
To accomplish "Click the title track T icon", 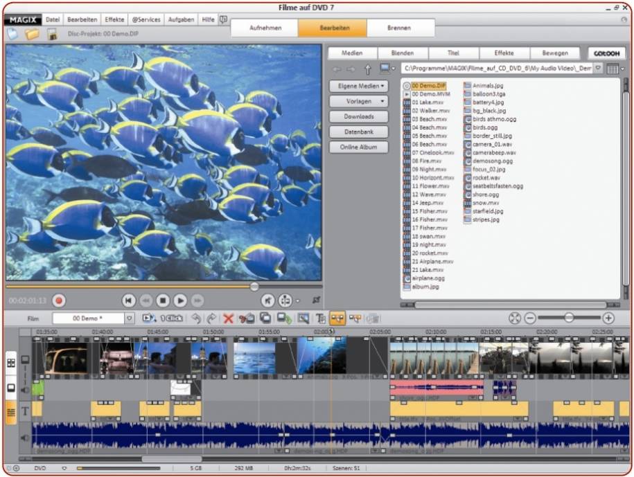I will point(25,411).
